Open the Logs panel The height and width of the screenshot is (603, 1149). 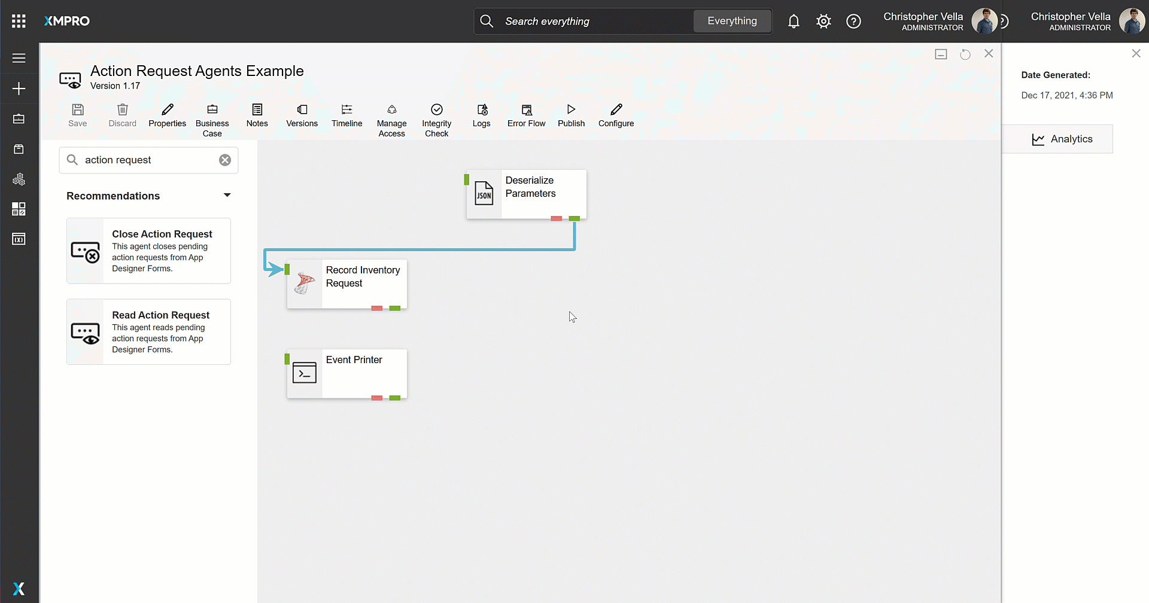click(481, 116)
